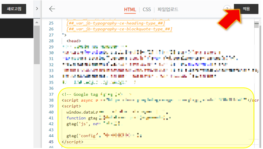Click line number 43 in the gutter
Viewport: 263px width, 149px height.
(51, 130)
